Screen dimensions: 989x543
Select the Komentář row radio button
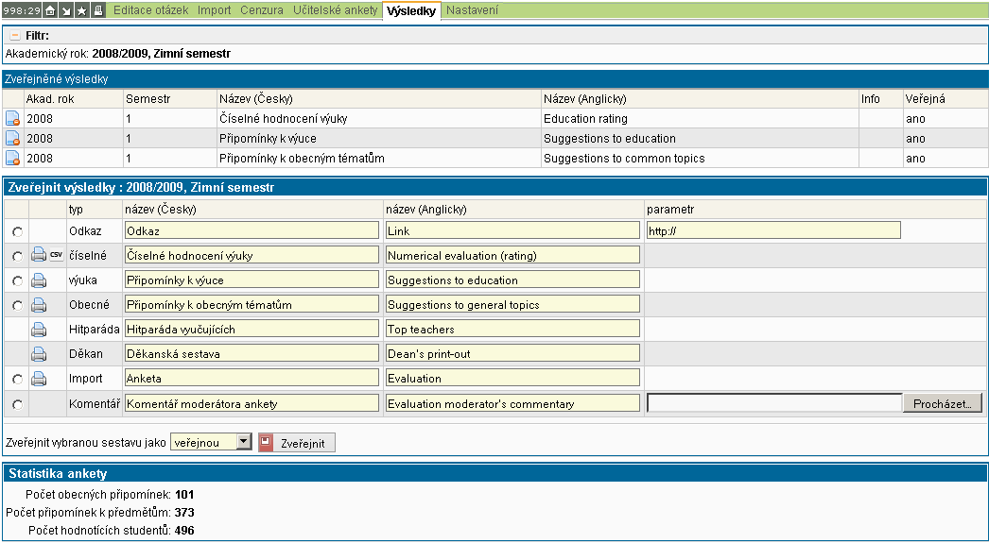click(x=17, y=404)
